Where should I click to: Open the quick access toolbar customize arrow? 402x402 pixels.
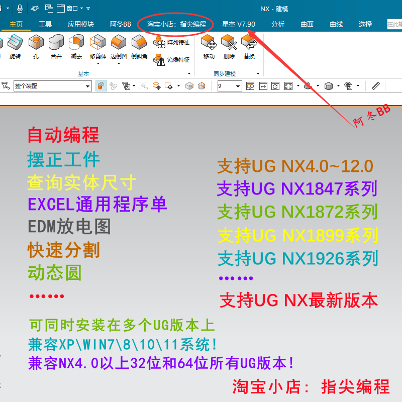click(x=88, y=9)
